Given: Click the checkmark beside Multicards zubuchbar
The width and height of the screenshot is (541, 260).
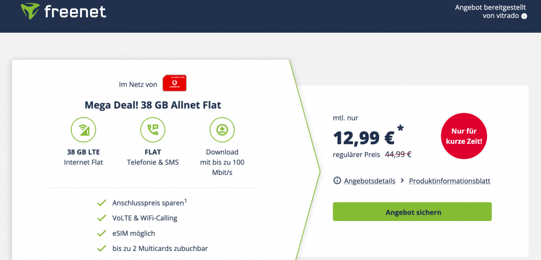Looking at the screenshot, I should coord(101,248).
